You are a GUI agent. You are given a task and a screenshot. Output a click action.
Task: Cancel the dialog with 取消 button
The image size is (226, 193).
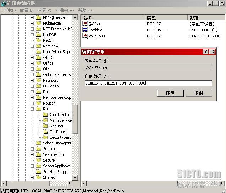pyautogui.click(x=199, y=93)
